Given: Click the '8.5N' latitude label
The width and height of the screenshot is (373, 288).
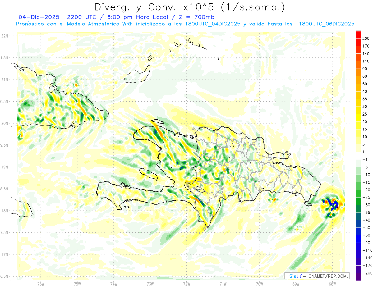Looking at the screenshot, I should click(x=4, y=189).
